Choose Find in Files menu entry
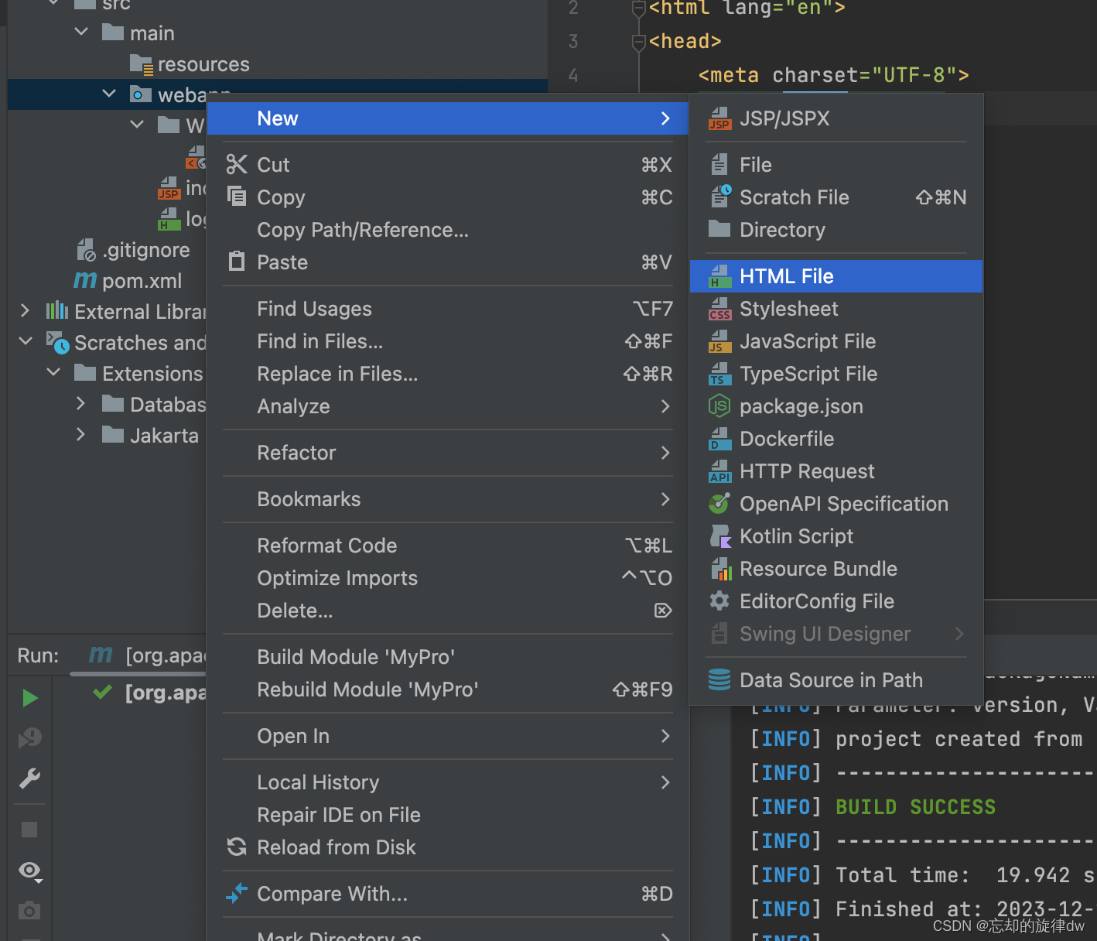Screen dimensions: 1097x941 tap(447, 341)
